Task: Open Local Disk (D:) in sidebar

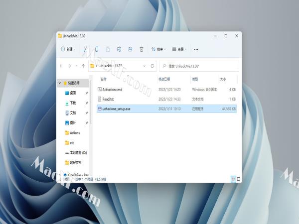Action: tap(76, 153)
